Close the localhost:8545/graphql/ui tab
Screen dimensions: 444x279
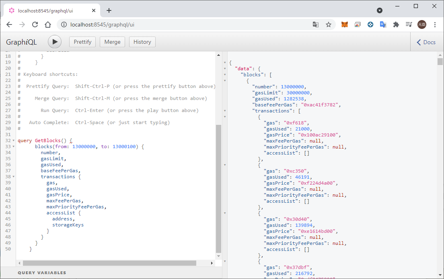[94, 10]
